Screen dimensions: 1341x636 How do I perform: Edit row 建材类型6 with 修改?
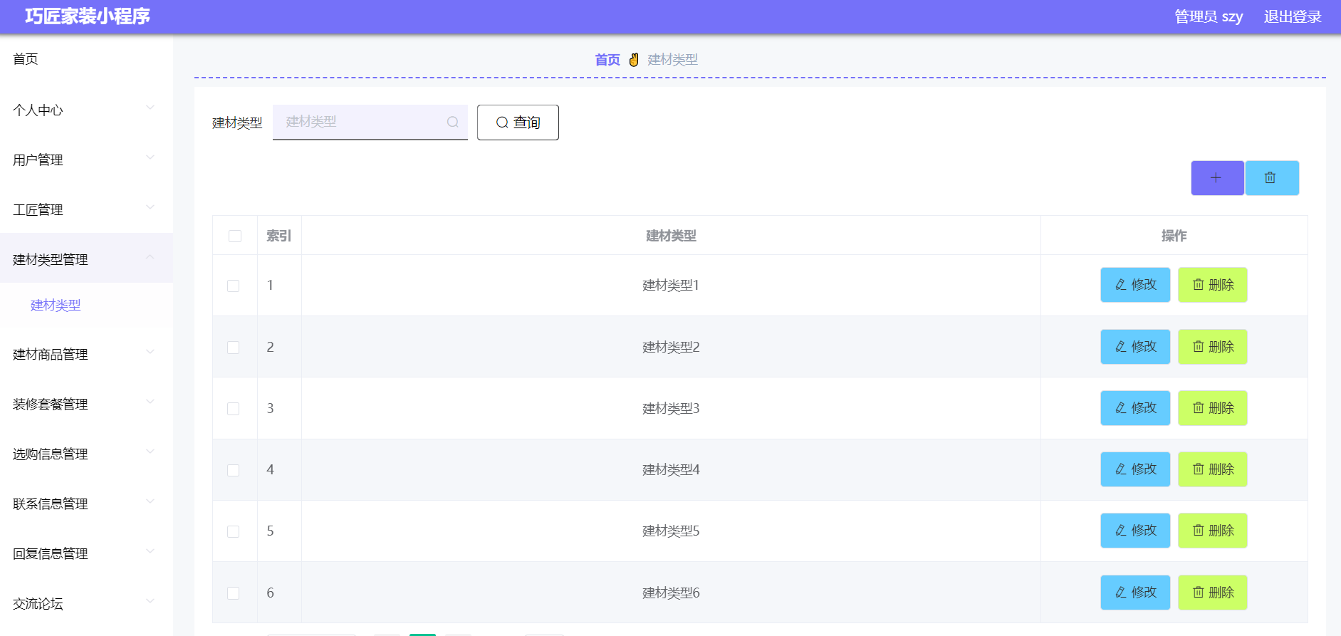[x=1135, y=593]
